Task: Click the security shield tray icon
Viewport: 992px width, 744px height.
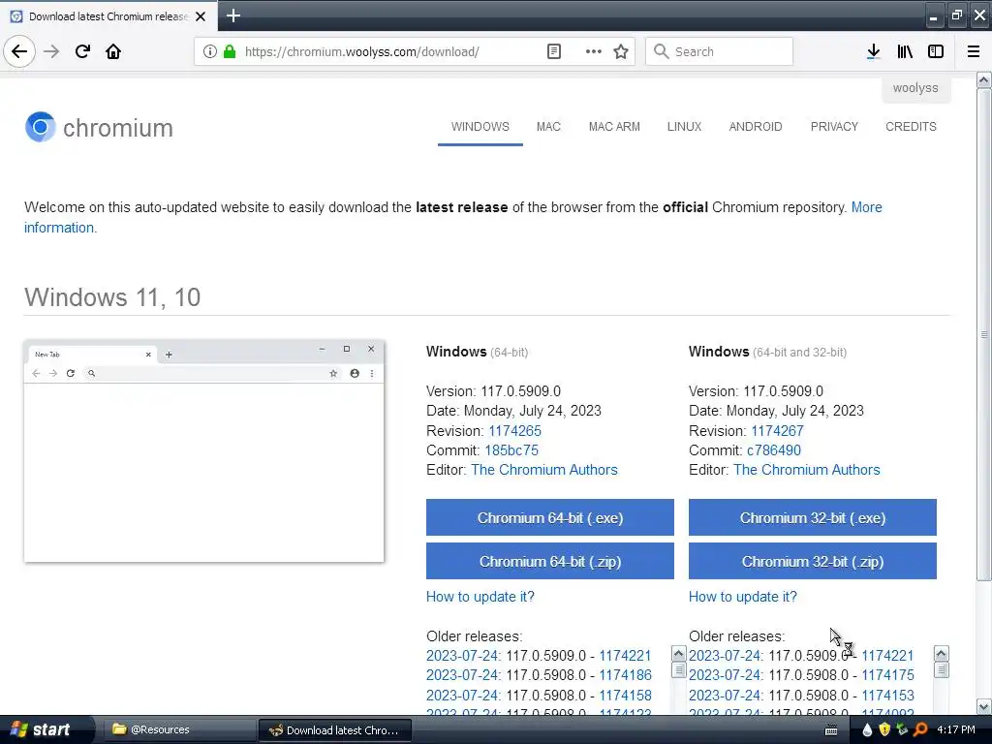Action: tap(884, 730)
